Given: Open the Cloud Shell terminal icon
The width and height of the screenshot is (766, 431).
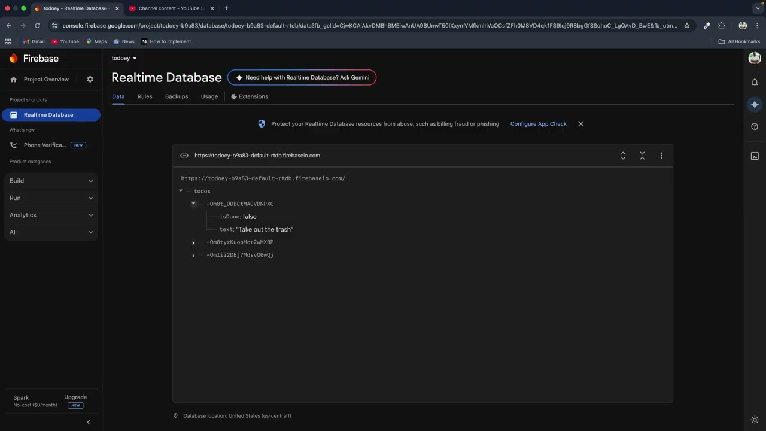Looking at the screenshot, I should coord(755,156).
